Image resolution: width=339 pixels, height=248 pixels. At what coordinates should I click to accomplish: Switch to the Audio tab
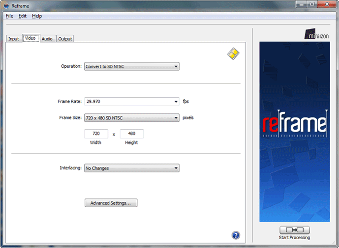pyautogui.click(x=47, y=39)
